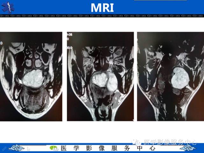Screen dimensions: 204x153
Task: Click the green WeChat icon in footer
Action: tap(54, 148)
